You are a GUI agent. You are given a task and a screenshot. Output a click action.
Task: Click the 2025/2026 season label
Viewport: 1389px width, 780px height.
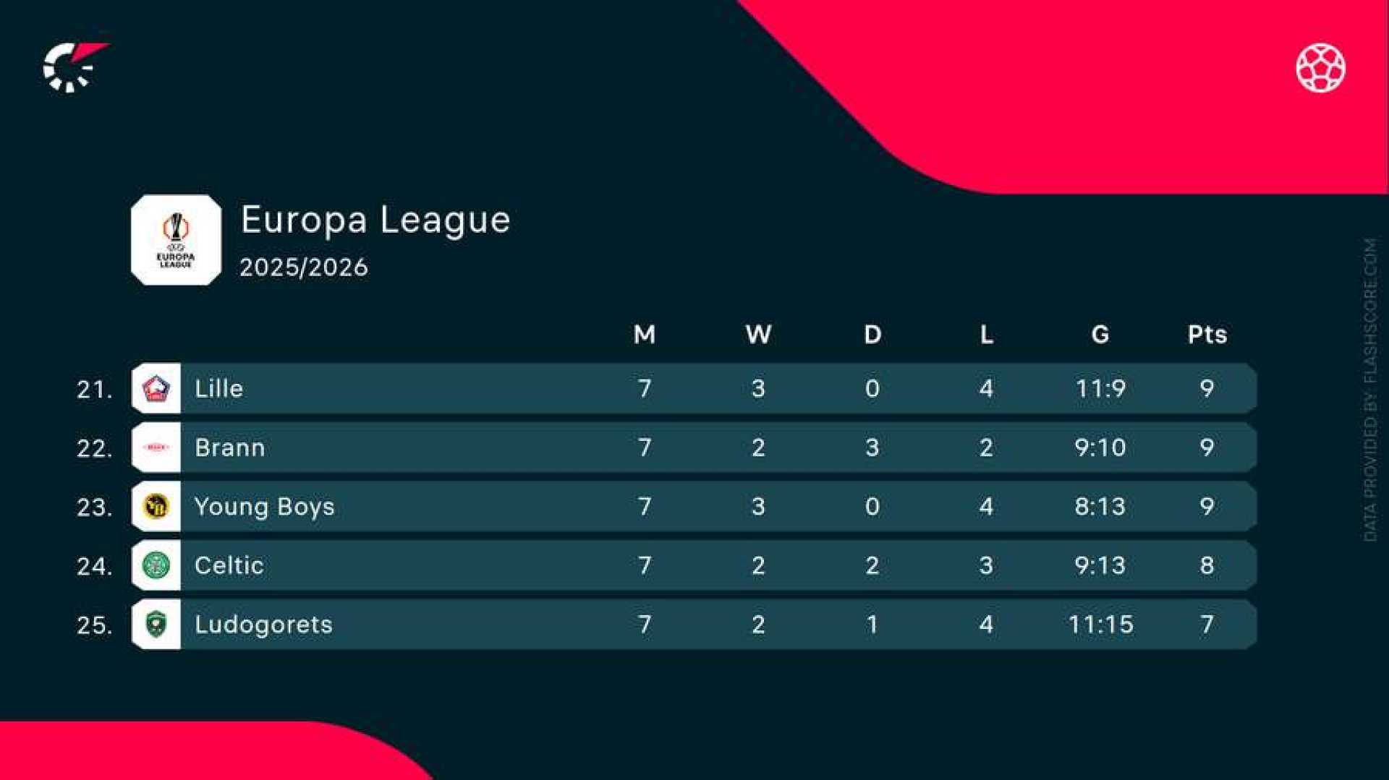pos(304,267)
